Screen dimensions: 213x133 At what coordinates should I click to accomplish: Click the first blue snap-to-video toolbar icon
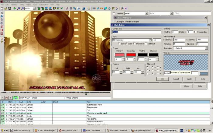point(47,9)
